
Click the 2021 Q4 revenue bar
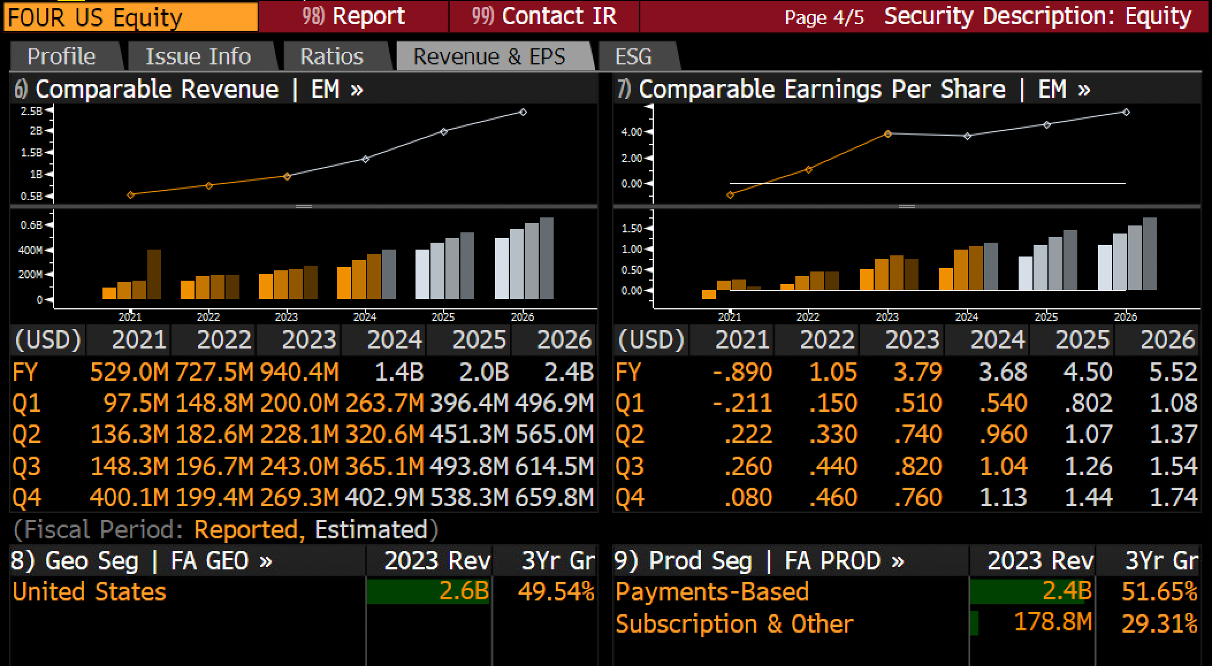(154, 274)
